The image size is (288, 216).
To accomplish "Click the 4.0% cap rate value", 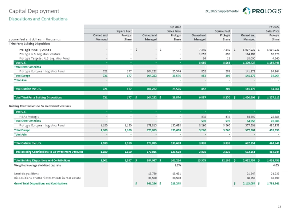I will [276, 165].
